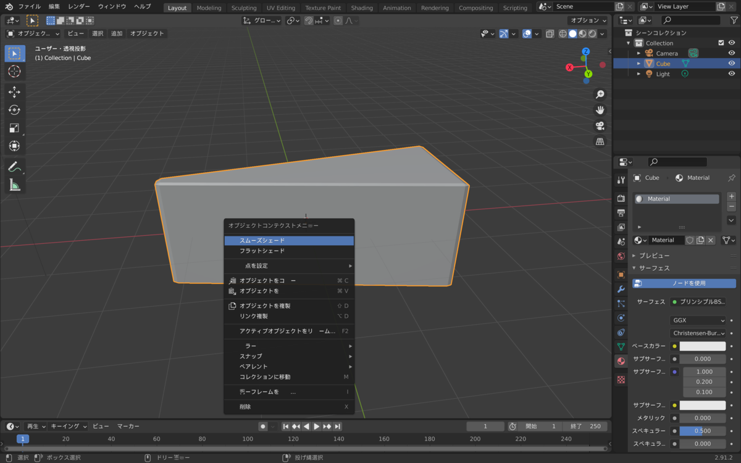Click the ノードを使用 button

684,283
